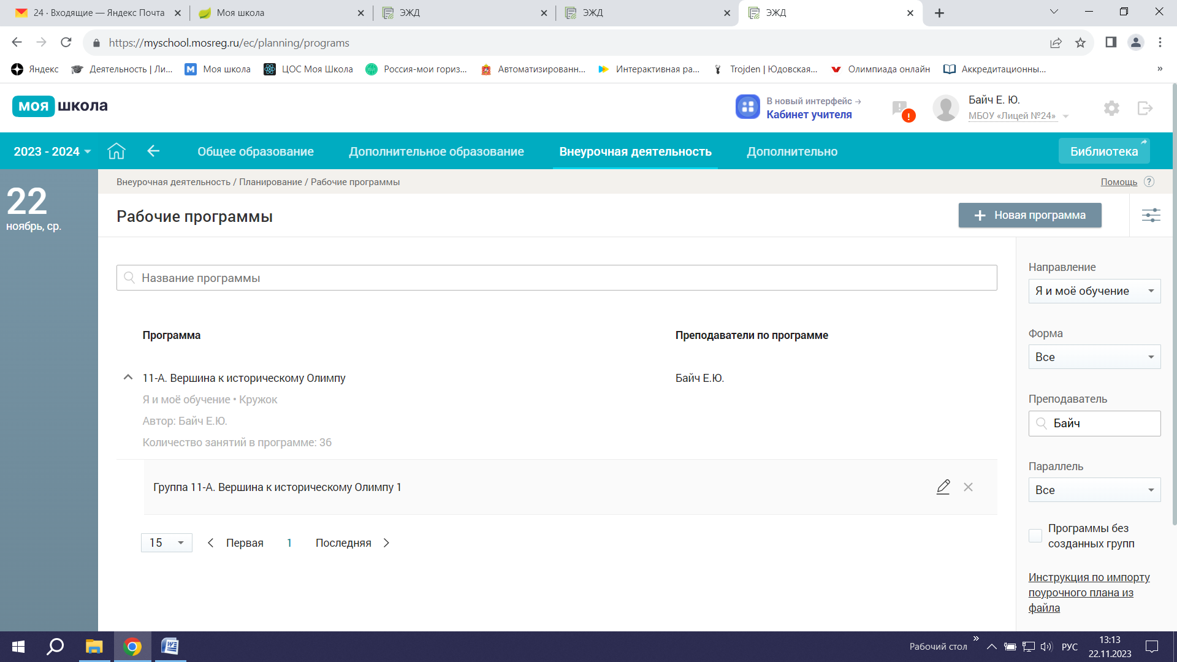Open the Общее образование menu
Screen dimensions: 1177x662
[255, 151]
